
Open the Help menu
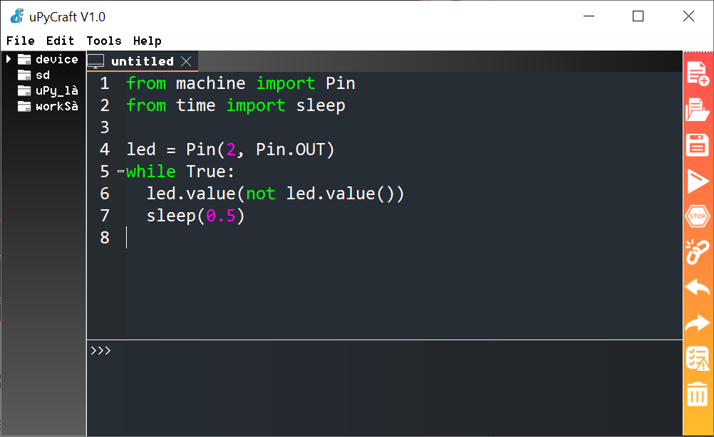coord(148,41)
